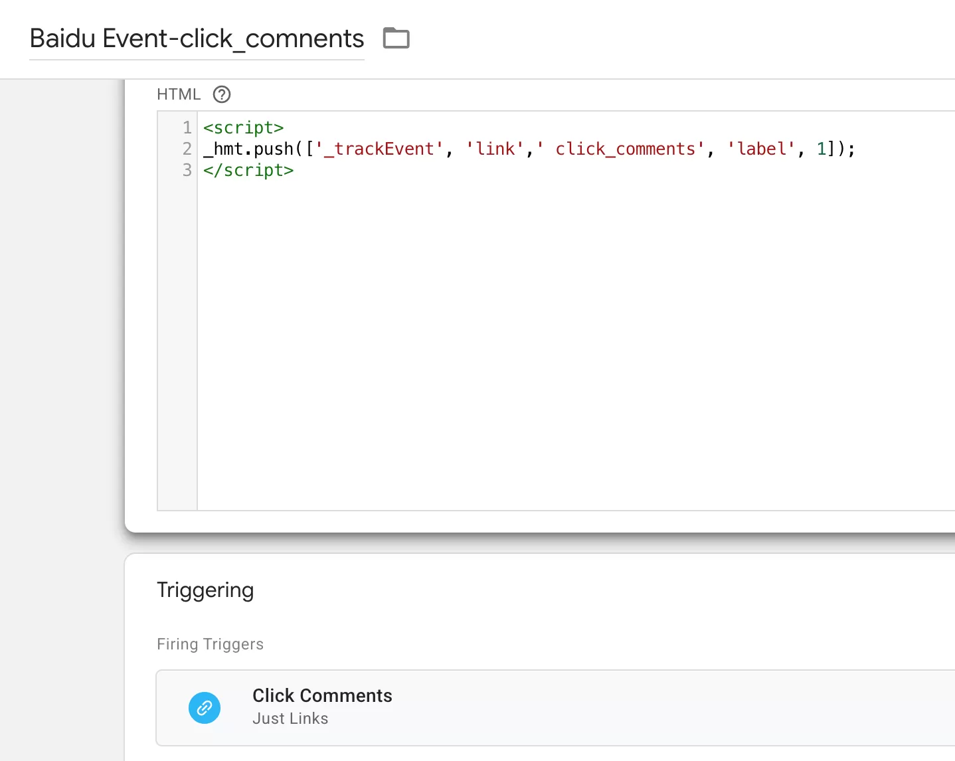Image resolution: width=955 pixels, height=761 pixels.
Task: Click the 'label' string in the code
Action: click(x=761, y=149)
